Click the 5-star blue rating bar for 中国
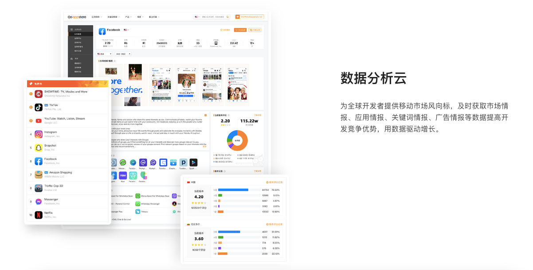Viewport: 533px width, 270px height. (233, 190)
